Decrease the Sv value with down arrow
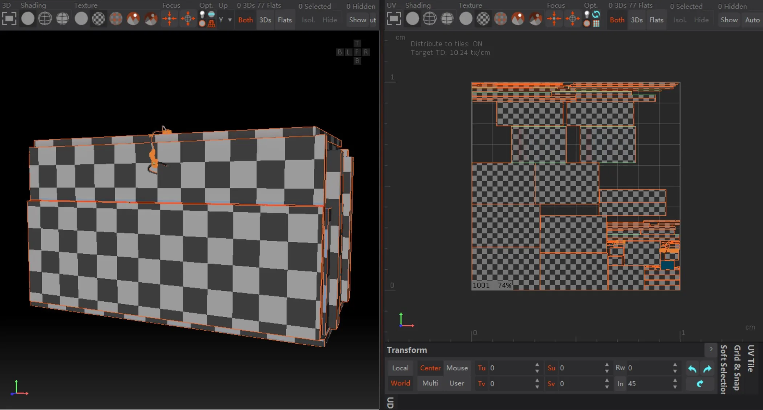Screen dimensions: 763x410 tap(607, 387)
